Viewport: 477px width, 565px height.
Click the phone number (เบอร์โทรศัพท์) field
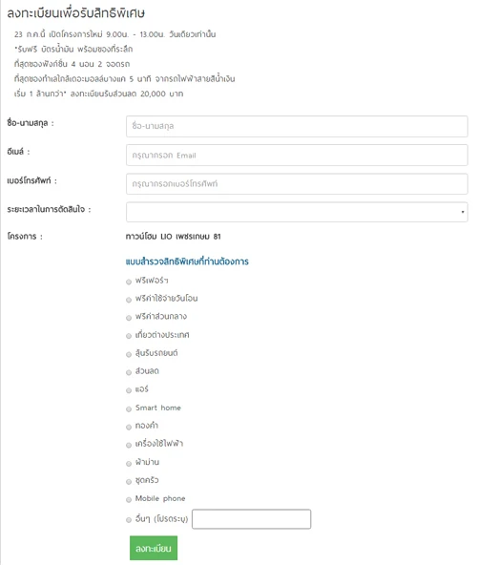[297, 184]
